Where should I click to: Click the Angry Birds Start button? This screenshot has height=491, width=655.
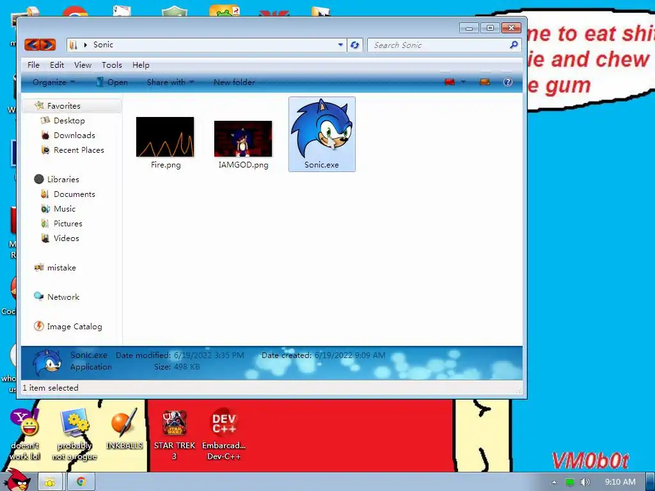(x=17, y=481)
